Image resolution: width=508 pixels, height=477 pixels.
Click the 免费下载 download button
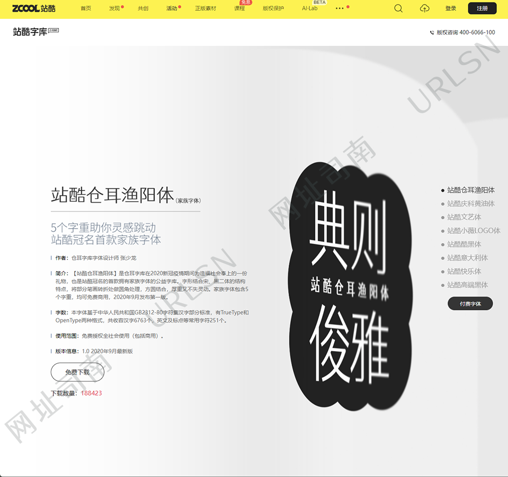click(77, 372)
